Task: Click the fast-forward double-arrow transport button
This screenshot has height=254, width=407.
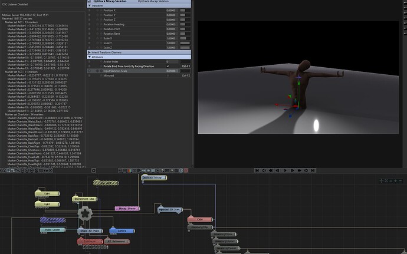Action: [299, 170]
